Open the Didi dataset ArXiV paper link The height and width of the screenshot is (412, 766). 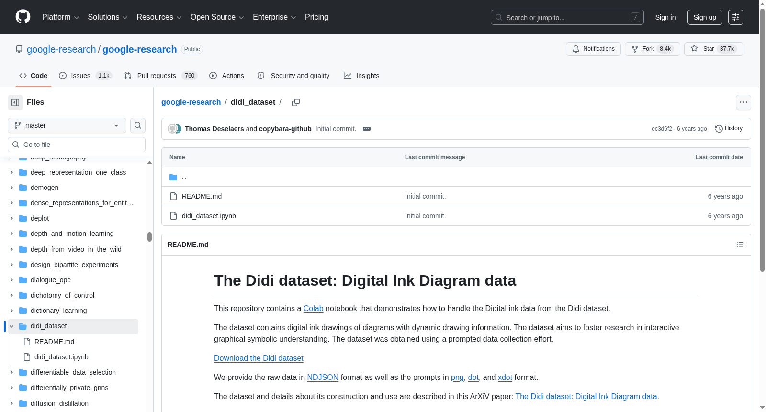pos(586,397)
